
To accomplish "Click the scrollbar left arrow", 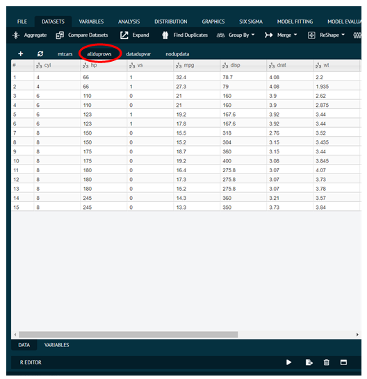I will (x=15, y=335).
